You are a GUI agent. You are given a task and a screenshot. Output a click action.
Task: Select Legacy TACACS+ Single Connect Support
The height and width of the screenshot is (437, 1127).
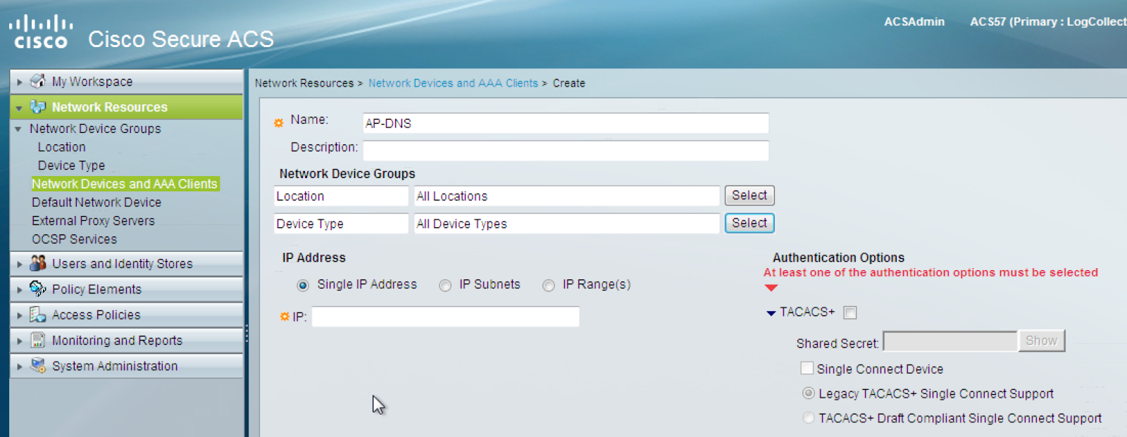coord(809,393)
